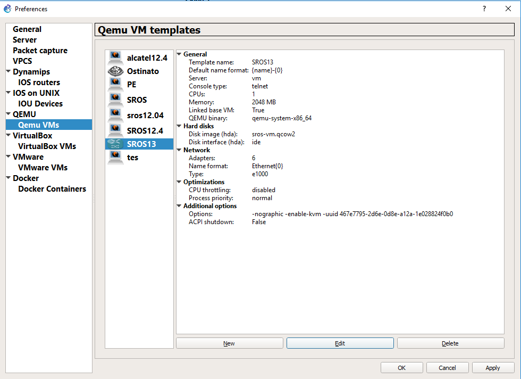
Task: Click the Ostinato template icon
Action: (x=115, y=71)
